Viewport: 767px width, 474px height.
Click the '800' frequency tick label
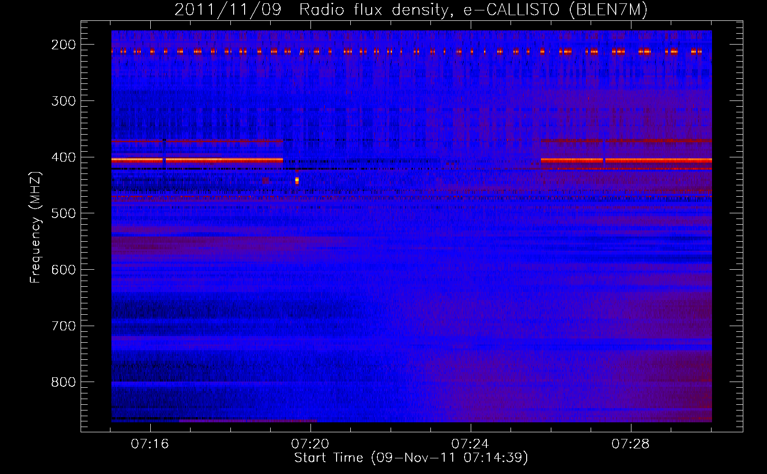point(64,382)
